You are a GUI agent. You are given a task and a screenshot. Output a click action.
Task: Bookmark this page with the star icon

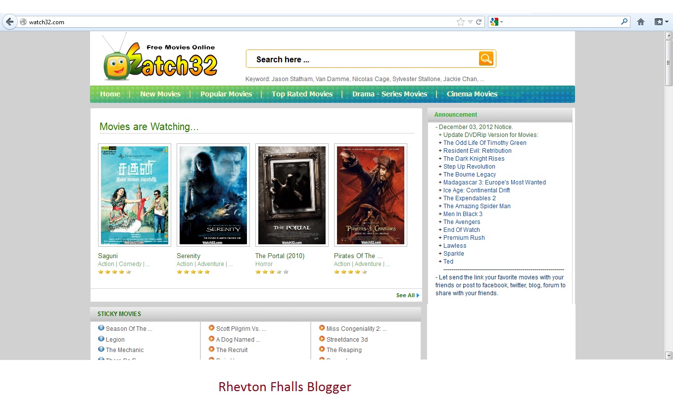[461, 22]
